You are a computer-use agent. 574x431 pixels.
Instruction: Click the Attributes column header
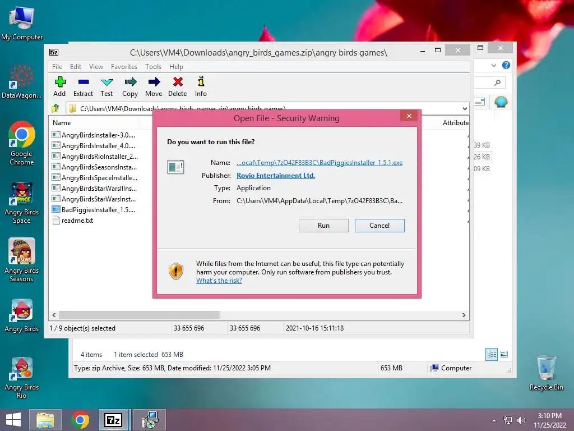point(455,123)
